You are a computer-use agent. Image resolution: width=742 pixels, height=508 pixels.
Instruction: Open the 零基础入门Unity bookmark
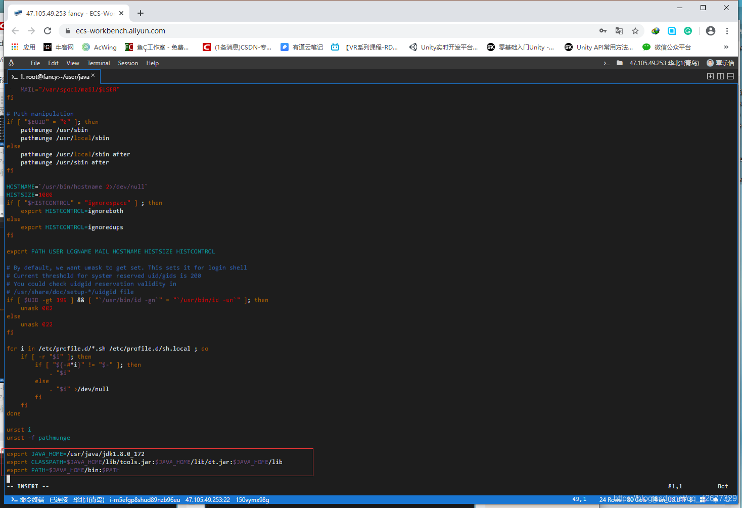(x=520, y=47)
